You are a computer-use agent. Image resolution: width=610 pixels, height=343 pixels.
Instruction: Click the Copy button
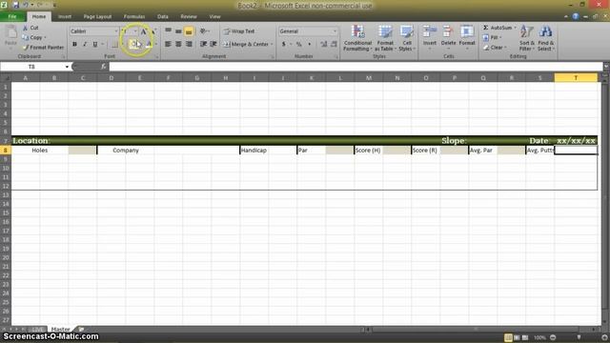[33, 37]
